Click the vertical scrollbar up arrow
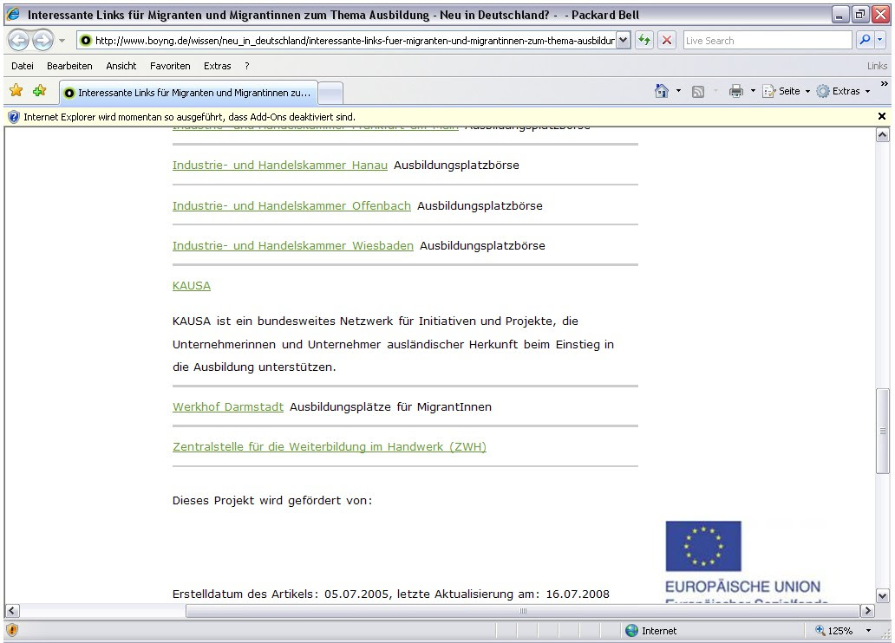 (x=883, y=135)
